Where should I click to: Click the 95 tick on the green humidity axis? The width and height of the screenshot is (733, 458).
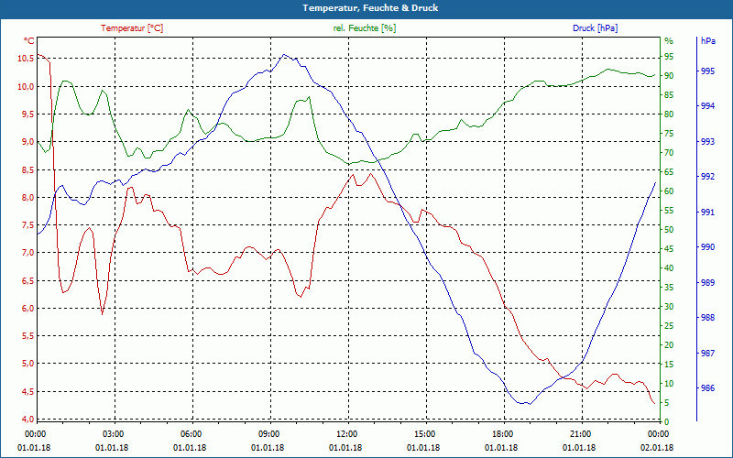coord(669,57)
